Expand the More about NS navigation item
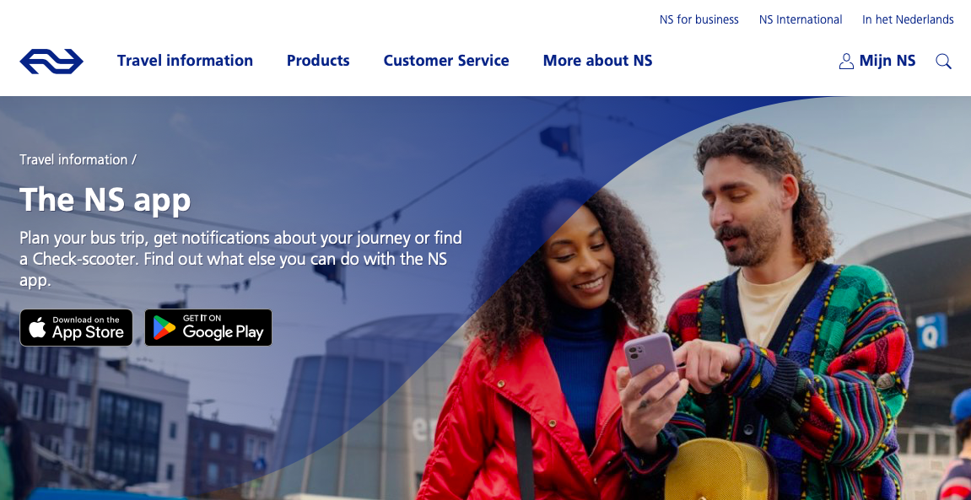The height and width of the screenshot is (500, 971). (597, 61)
